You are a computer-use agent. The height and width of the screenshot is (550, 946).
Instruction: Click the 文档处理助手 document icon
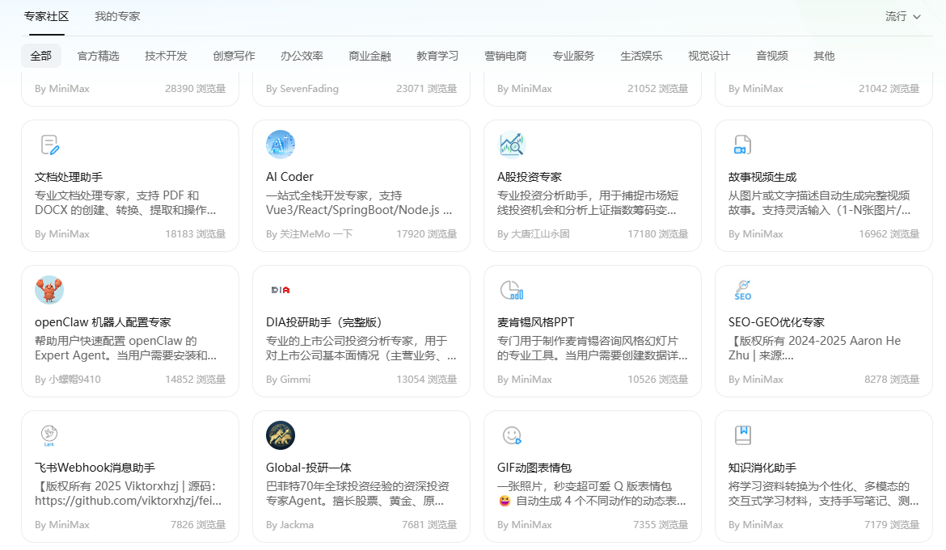pyautogui.click(x=49, y=145)
